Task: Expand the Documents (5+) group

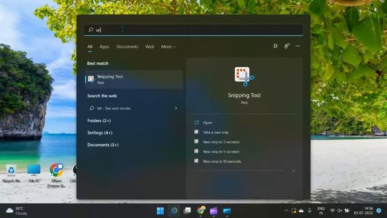Action: click(x=103, y=145)
